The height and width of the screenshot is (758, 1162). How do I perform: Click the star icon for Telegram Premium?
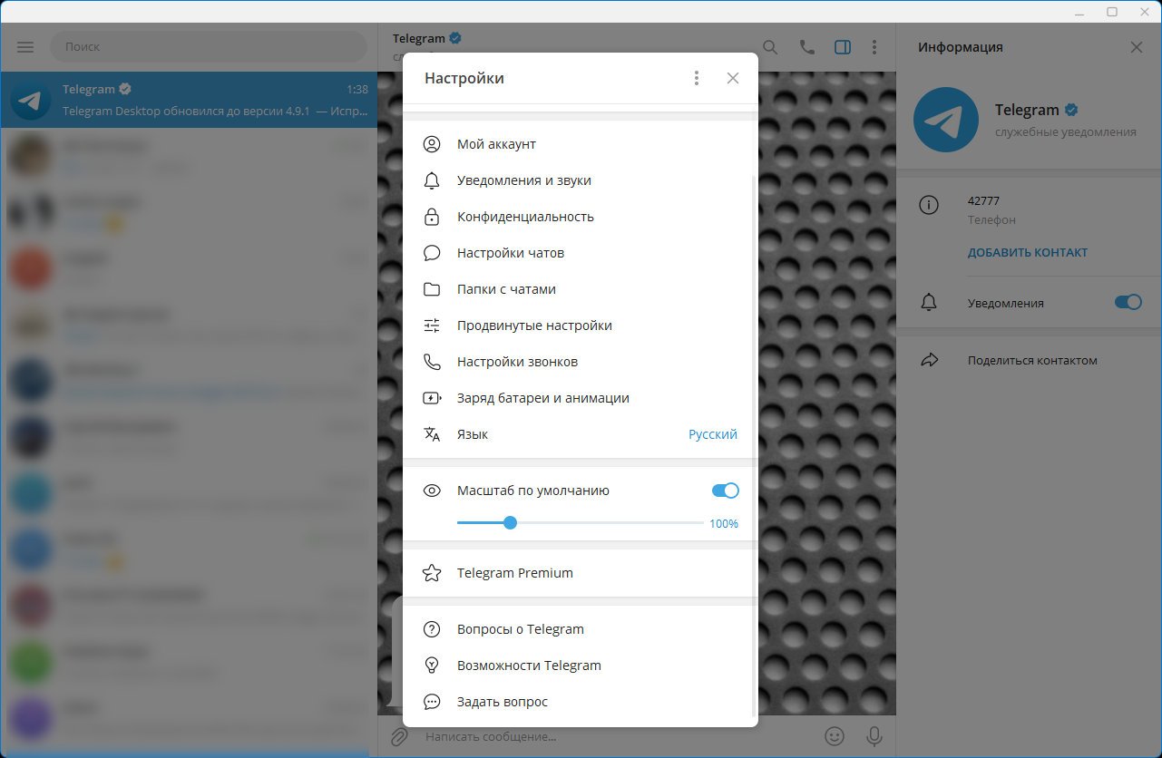pyautogui.click(x=432, y=573)
